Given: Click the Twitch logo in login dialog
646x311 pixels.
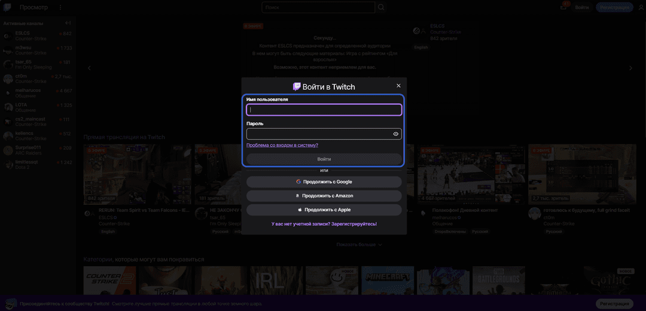Looking at the screenshot, I should (297, 87).
